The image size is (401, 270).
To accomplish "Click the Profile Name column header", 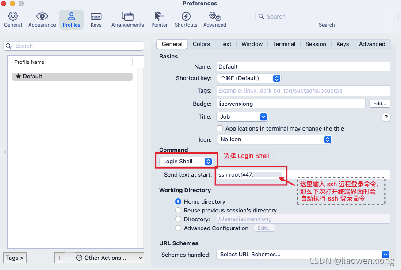I will (70, 62).
